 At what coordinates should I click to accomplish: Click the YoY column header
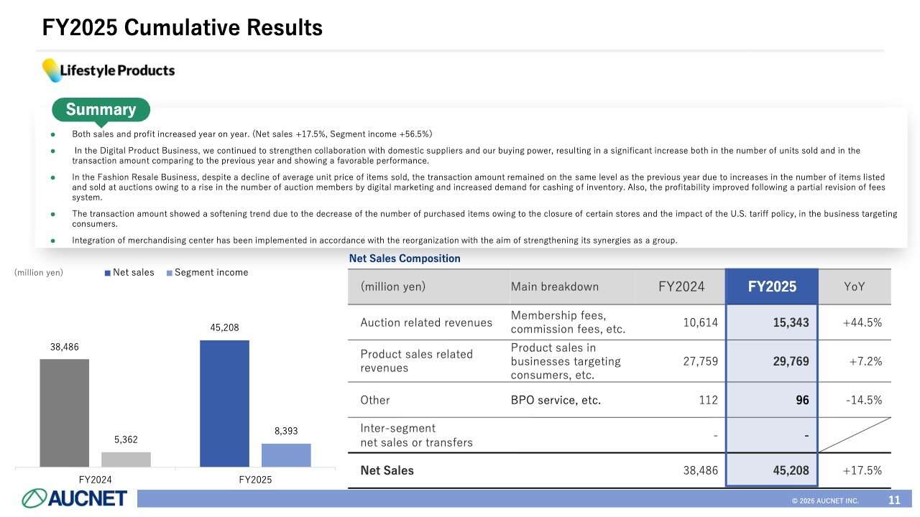854,287
